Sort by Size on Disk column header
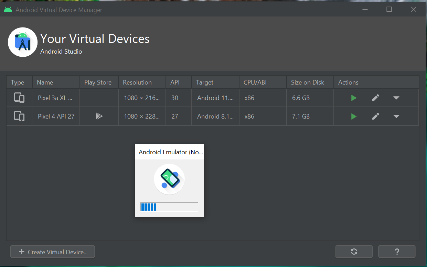 coord(310,82)
